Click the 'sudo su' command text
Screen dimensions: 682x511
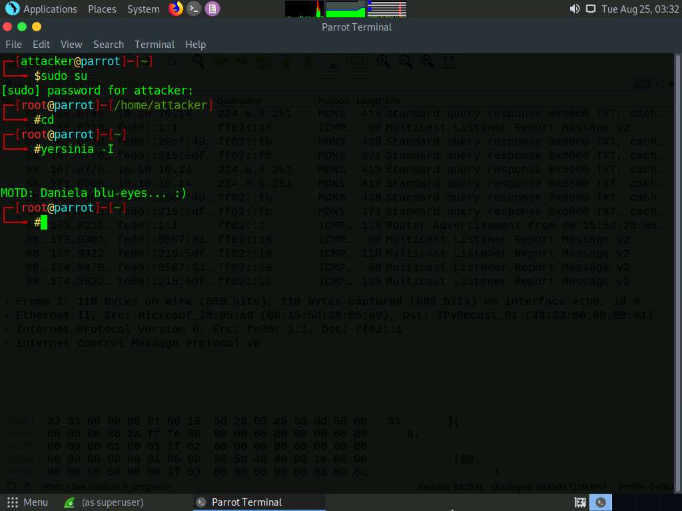(x=65, y=76)
